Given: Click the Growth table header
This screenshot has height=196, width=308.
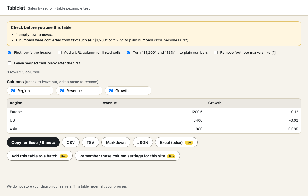Looking at the screenshot, I should 253,103.
